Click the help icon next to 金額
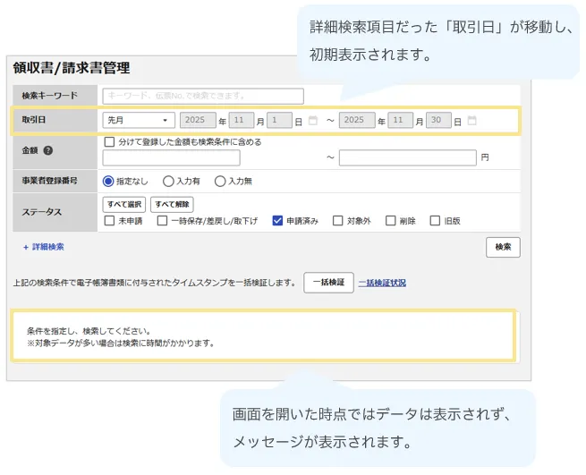This screenshot has height=475, width=586. point(47,150)
